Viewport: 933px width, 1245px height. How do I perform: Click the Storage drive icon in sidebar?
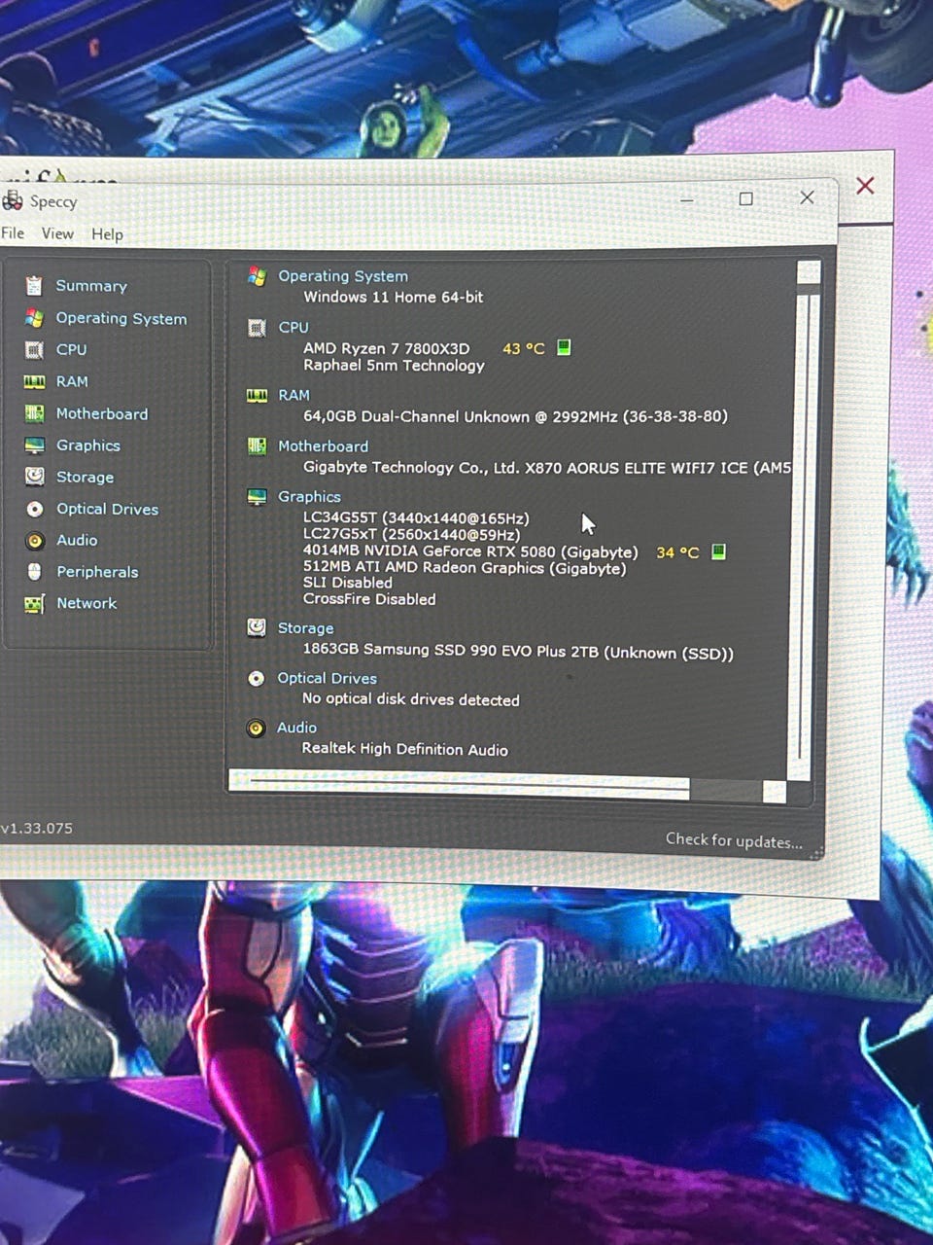coord(34,477)
